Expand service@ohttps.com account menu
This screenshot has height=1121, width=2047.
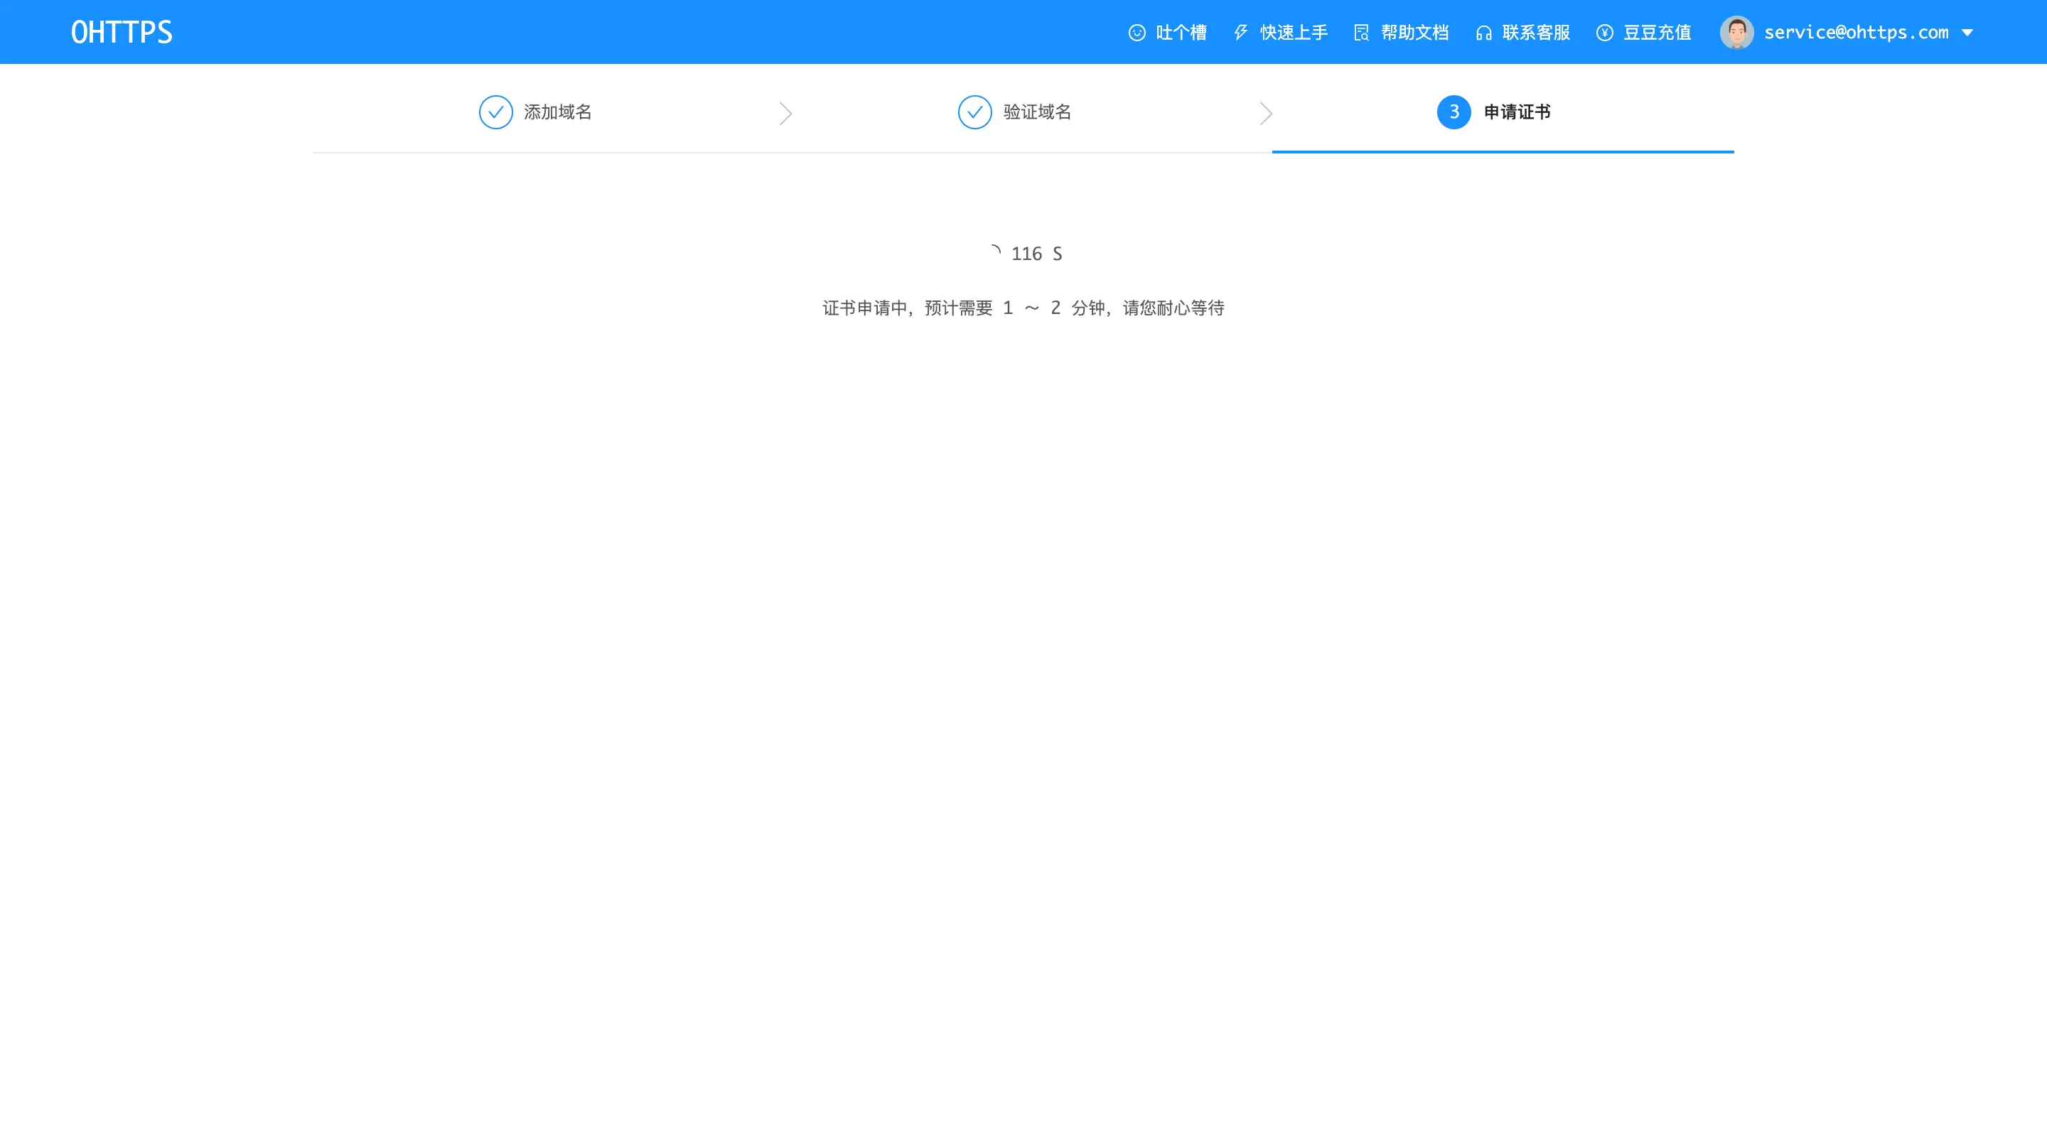1856,33
